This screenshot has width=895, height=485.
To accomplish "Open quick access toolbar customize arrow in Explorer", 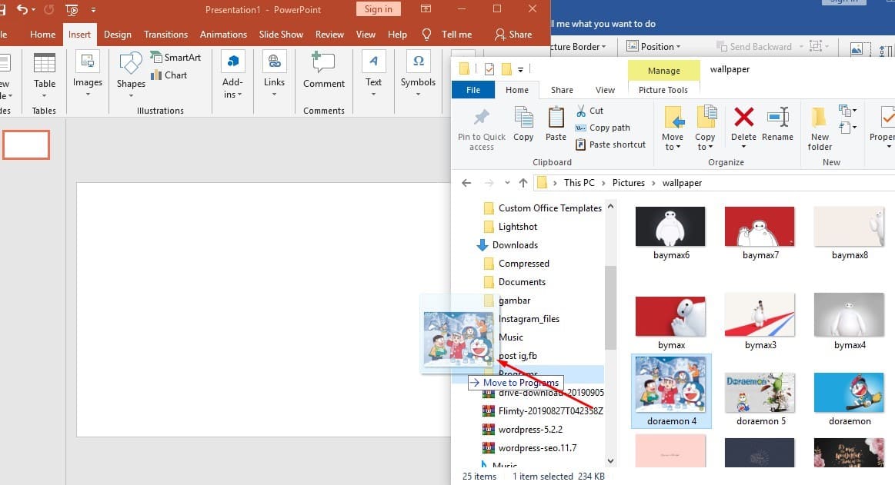I will pyautogui.click(x=520, y=69).
